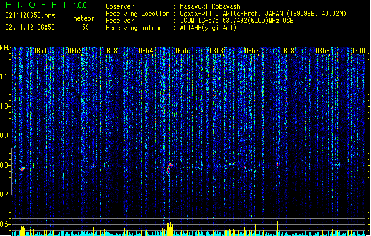Click the 'Receiving Location' label
Image resolution: width=371 pixels, height=236 pixels.
click(137, 14)
